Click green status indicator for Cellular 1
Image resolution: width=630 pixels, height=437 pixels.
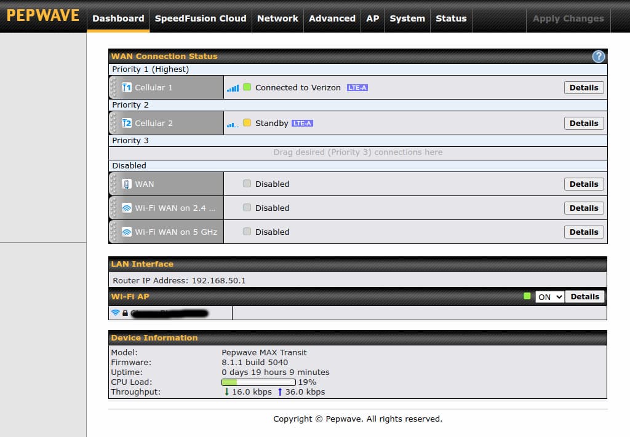pyautogui.click(x=247, y=87)
